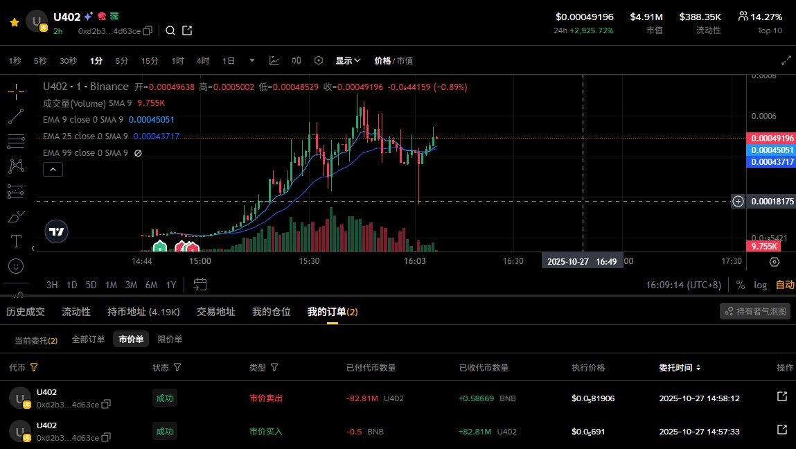Open the go-to-date calendar icon
This screenshot has height=449, width=796.
tap(200, 284)
